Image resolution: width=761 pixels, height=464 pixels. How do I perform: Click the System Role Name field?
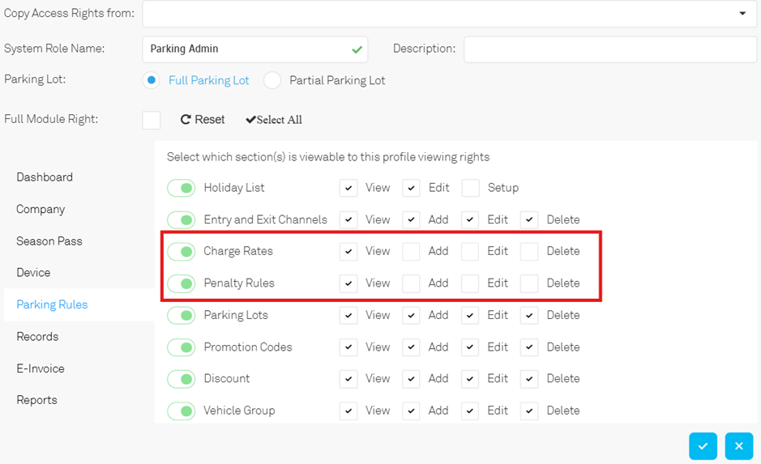coord(254,49)
